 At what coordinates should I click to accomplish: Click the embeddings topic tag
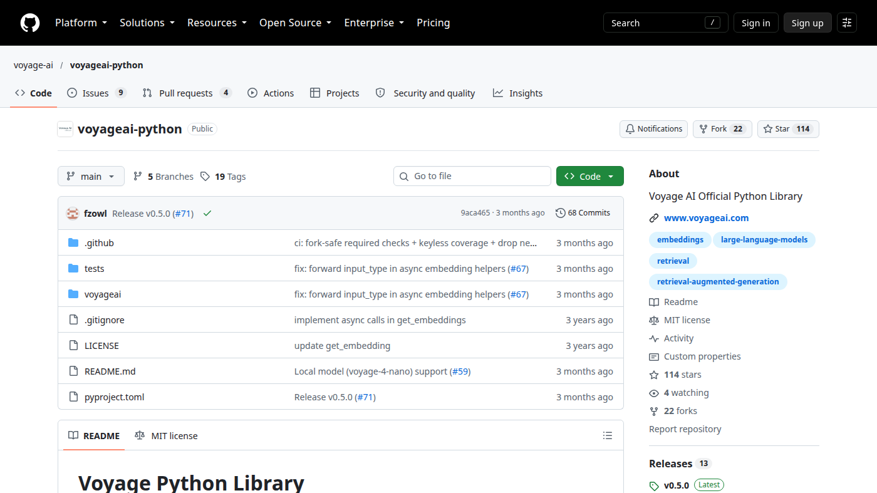click(x=680, y=240)
